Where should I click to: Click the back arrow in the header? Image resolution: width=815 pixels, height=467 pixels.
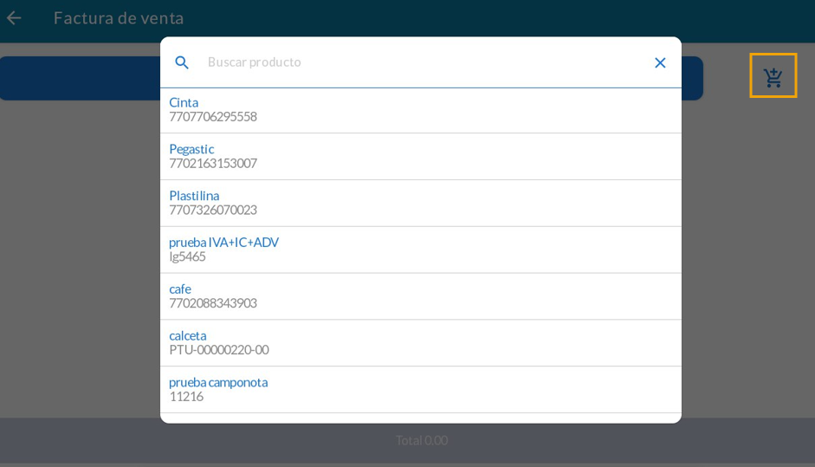(x=14, y=18)
